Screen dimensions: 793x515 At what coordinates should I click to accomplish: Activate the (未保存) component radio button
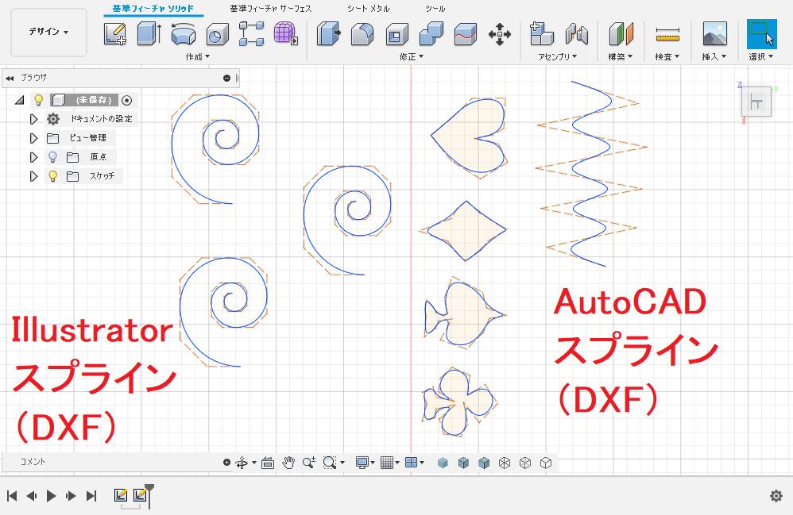pyautogui.click(x=127, y=100)
